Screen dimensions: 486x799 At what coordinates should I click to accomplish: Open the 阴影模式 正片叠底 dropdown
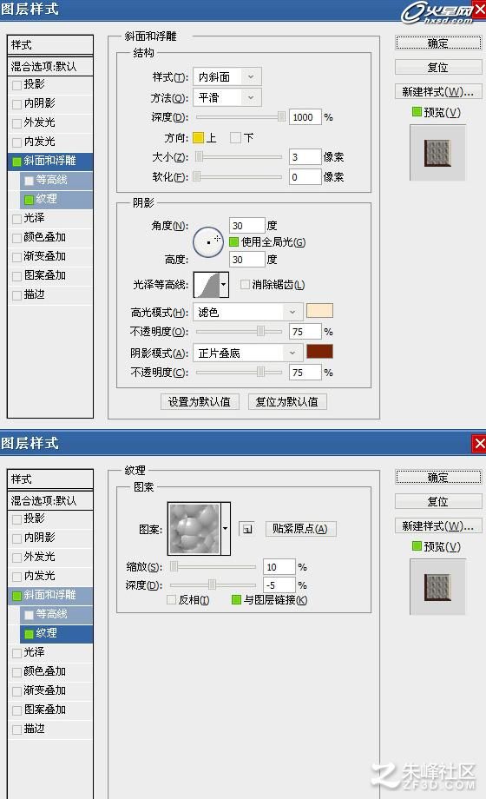(x=247, y=353)
